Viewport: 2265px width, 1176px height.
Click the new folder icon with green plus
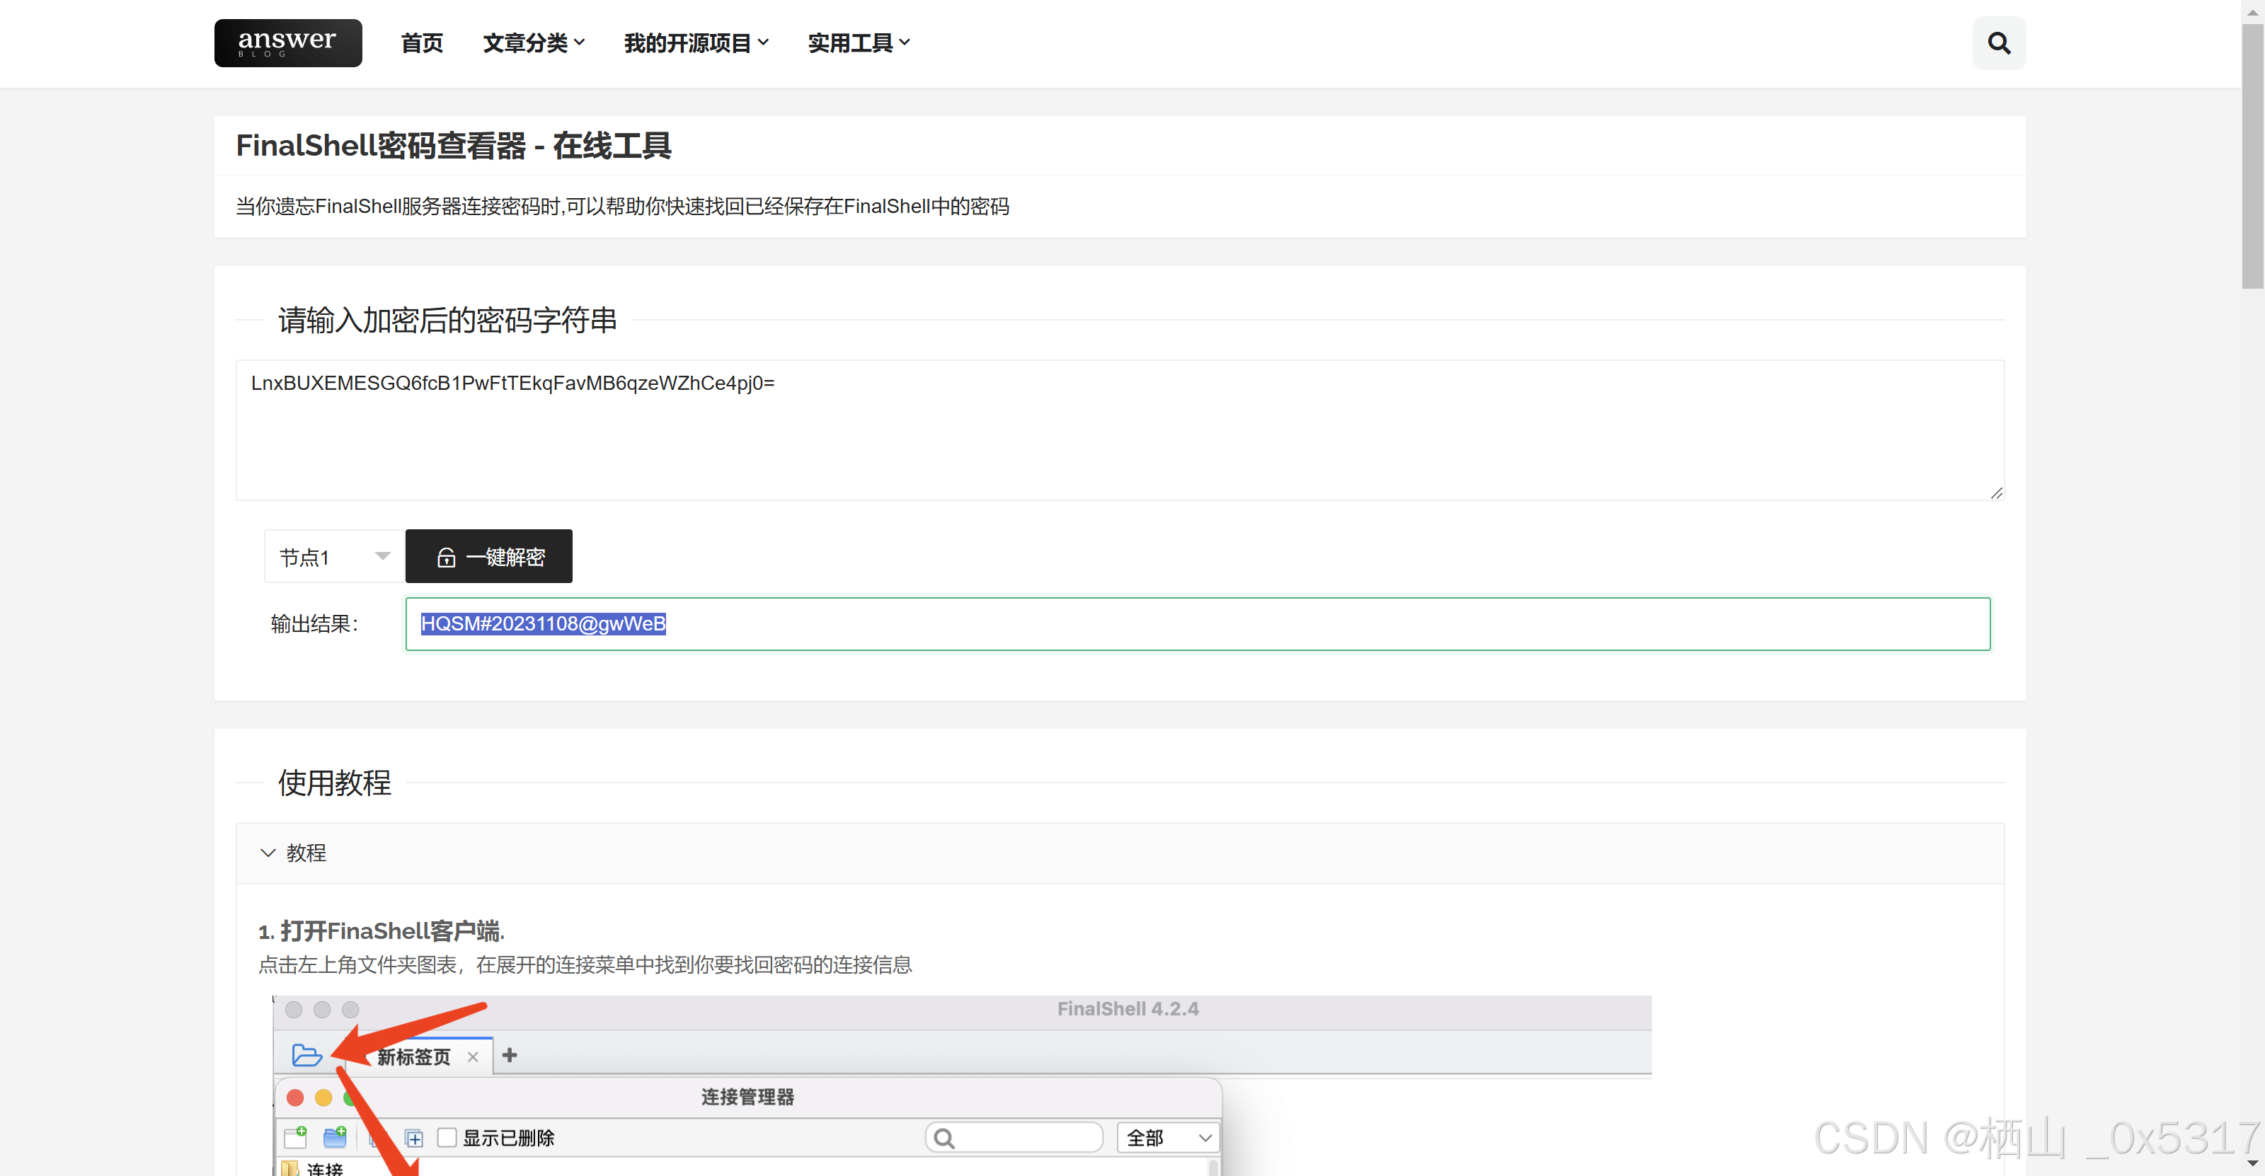pos(335,1136)
